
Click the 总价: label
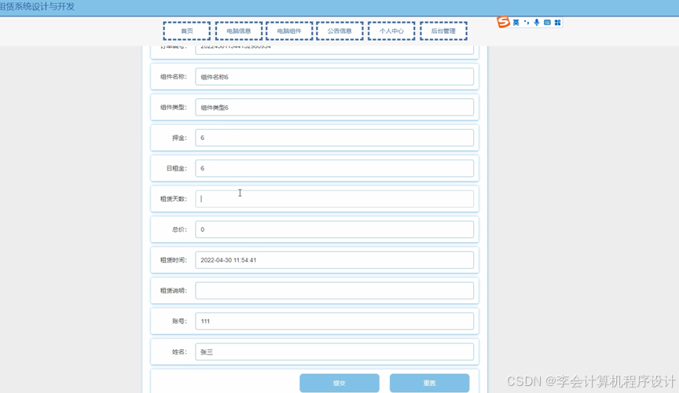(180, 230)
